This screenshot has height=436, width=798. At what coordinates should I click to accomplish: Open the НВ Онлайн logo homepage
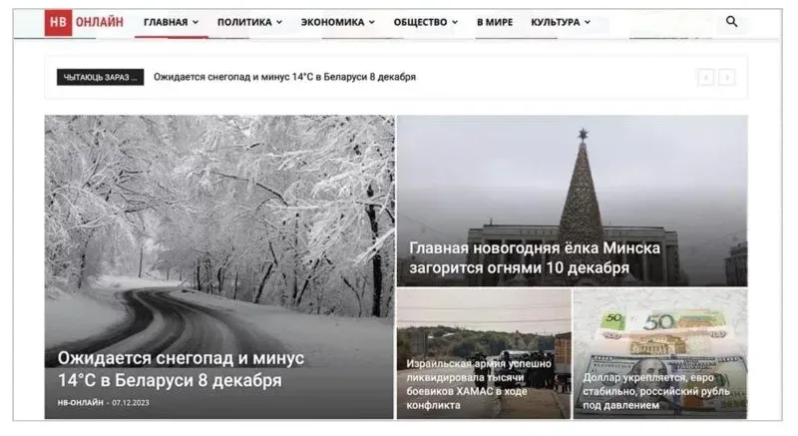(84, 22)
